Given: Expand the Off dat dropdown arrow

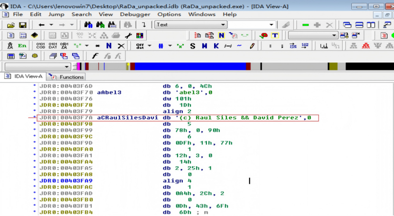Looking at the screenshot, I should pos(150,45).
